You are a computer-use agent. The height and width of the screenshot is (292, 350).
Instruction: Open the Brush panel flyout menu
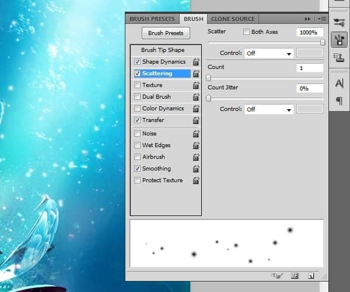click(x=322, y=19)
